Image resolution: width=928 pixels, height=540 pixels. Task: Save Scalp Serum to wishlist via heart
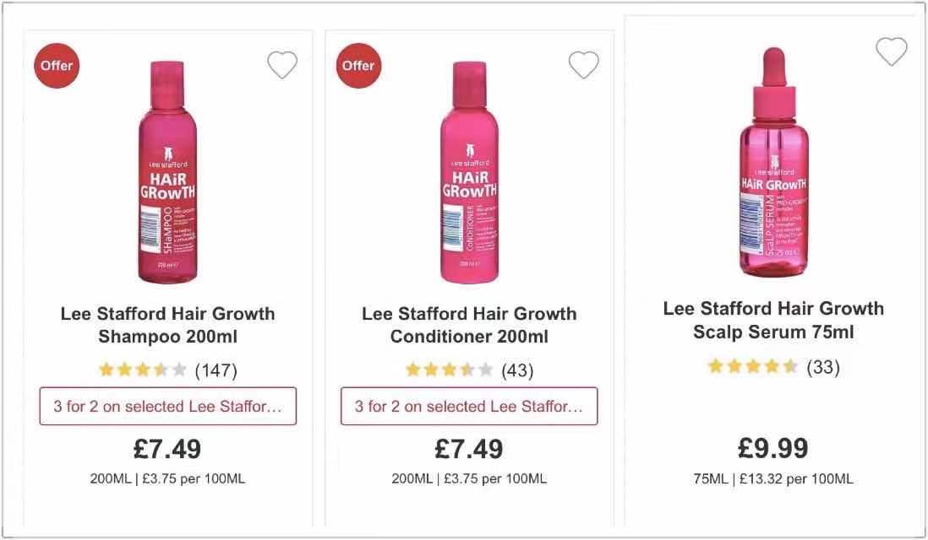(891, 51)
